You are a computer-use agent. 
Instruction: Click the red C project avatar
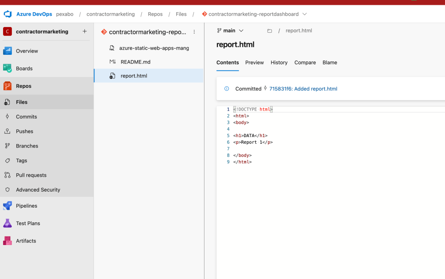(x=7, y=31)
